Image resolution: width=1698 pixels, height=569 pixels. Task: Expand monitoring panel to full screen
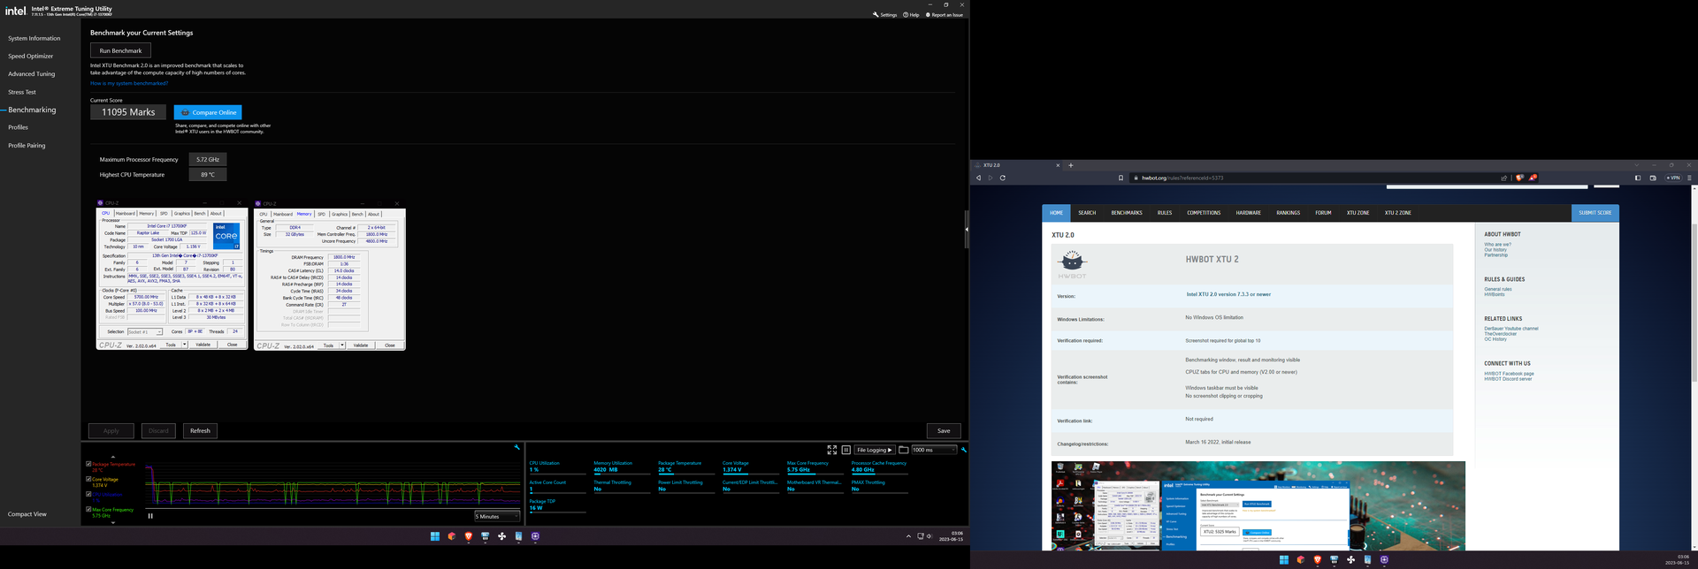click(832, 450)
